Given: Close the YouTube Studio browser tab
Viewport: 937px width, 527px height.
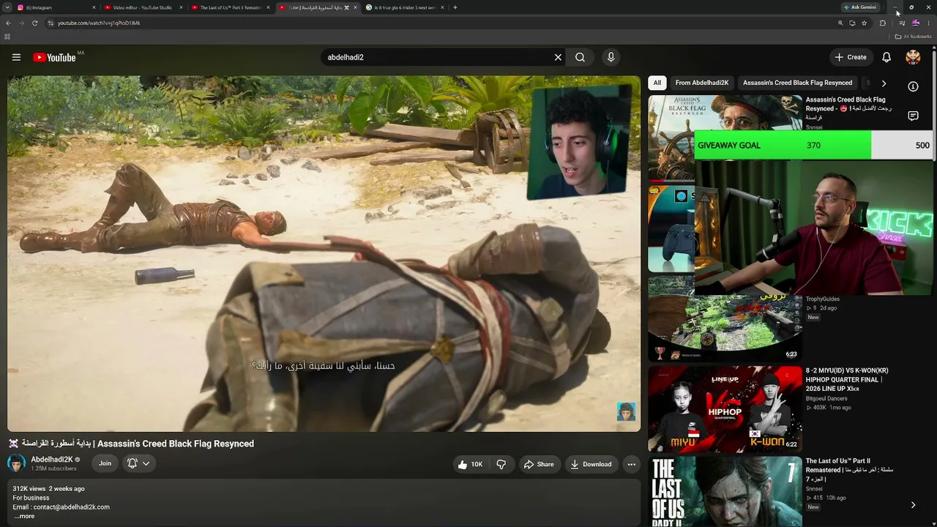Looking at the screenshot, I should 181,7.
